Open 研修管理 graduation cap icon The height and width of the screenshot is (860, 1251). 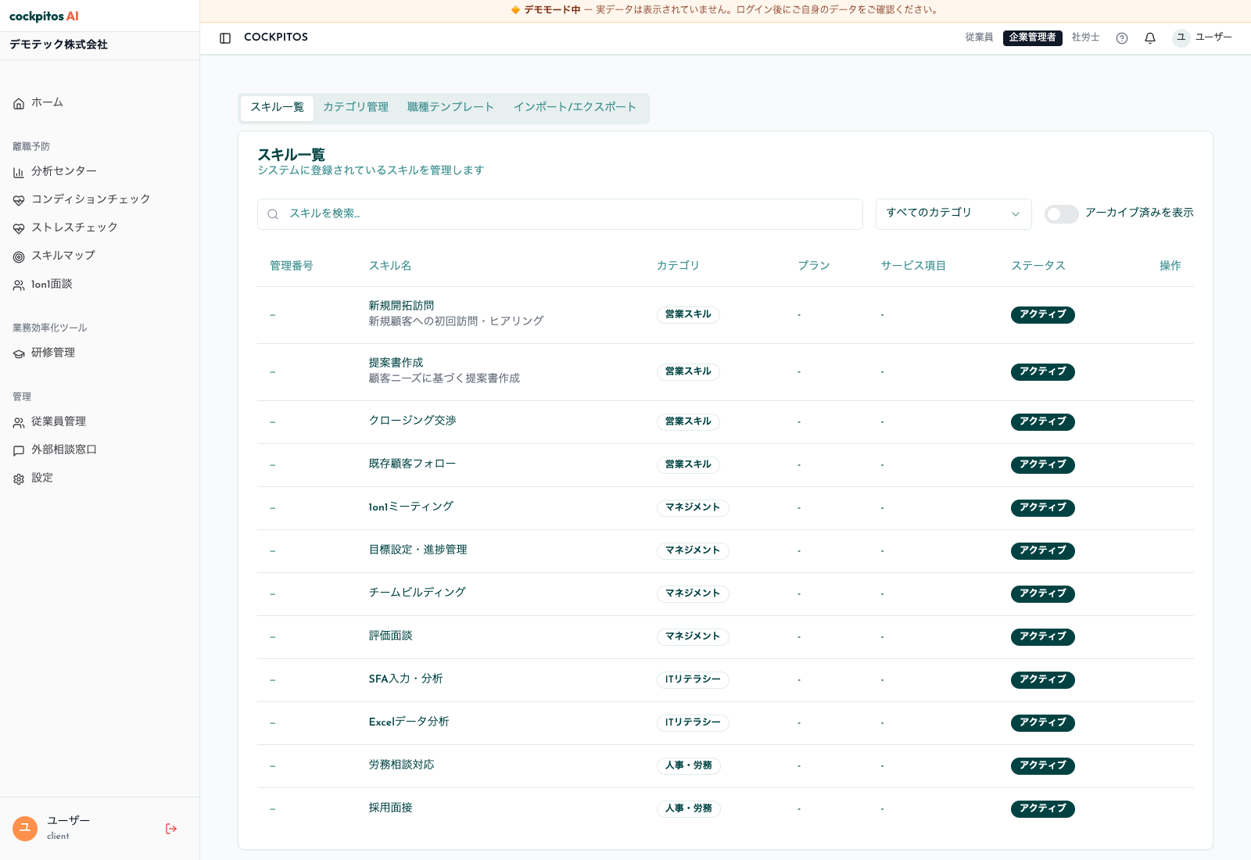coord(19,353)
